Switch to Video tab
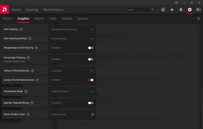 pyautogui.click(x=52, y=18)
